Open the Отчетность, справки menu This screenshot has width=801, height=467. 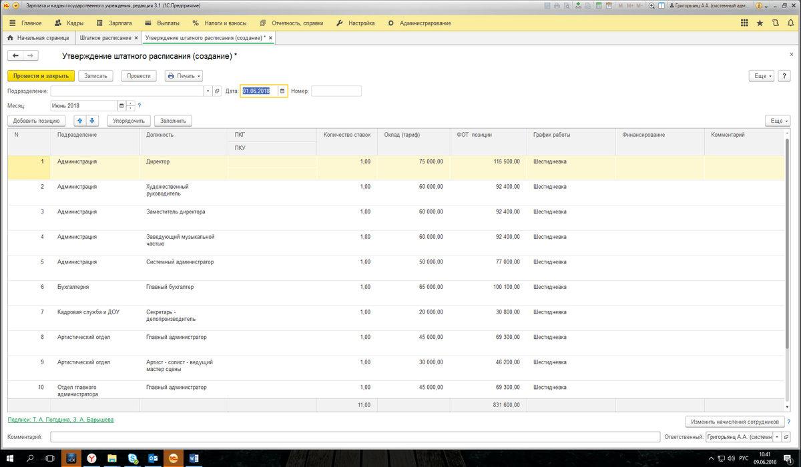[x=291, y=23]
